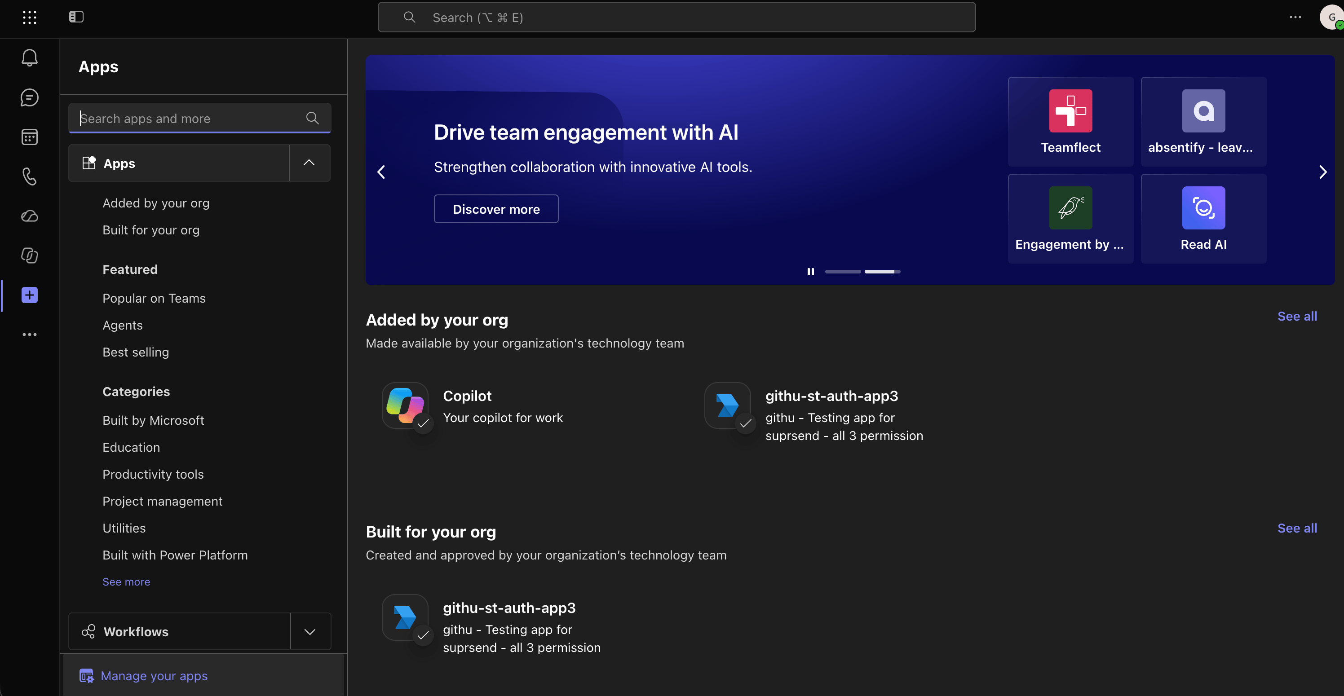1344x696 pixels.
Task: Click the Discover more button
Action: pyautogui.click(x=496, y=209)
